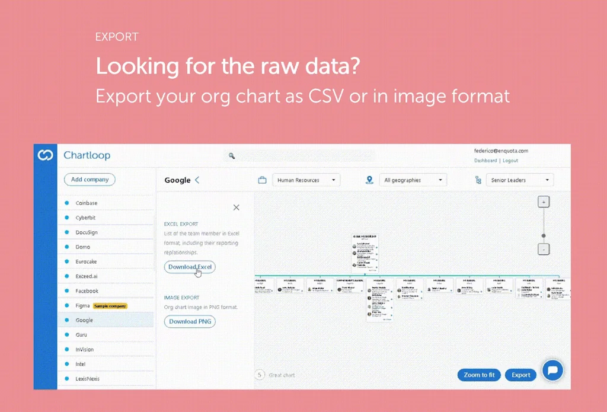Click the Sample company yellow badge
This screenshot has width=607, height=412.
point(110,306)
